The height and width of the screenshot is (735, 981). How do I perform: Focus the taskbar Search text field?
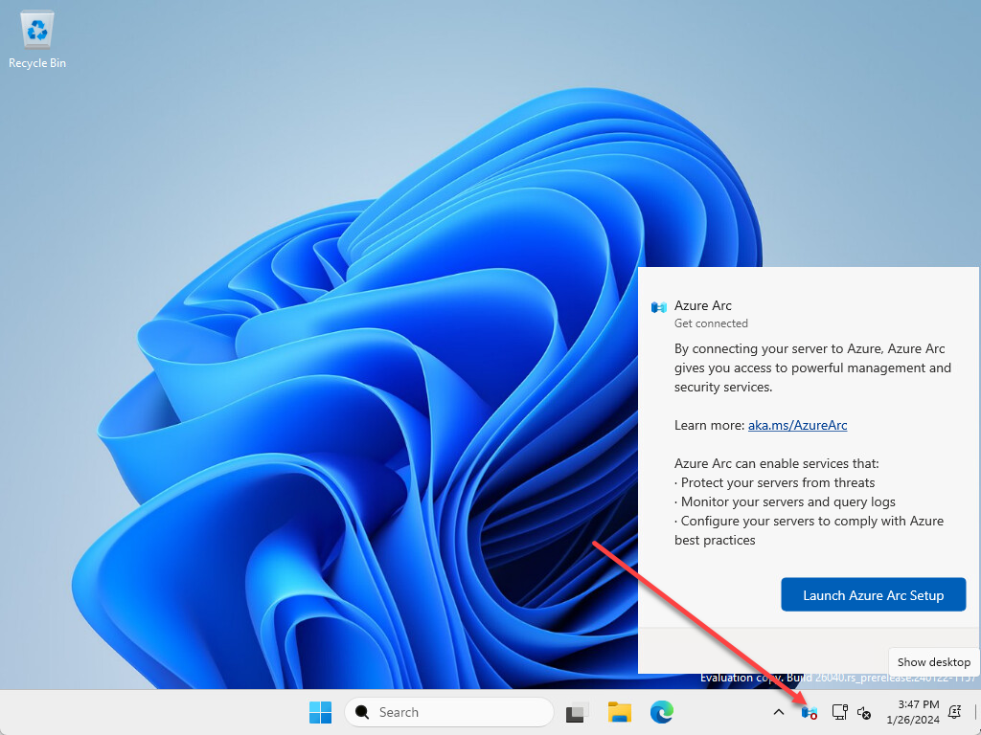[448, 712]
